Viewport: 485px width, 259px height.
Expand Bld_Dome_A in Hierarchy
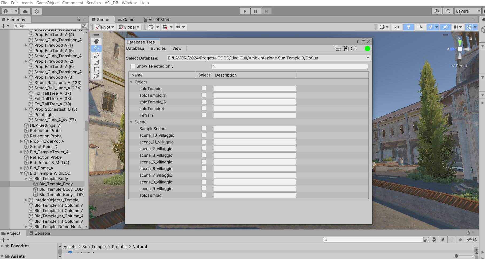coord(21,168)
